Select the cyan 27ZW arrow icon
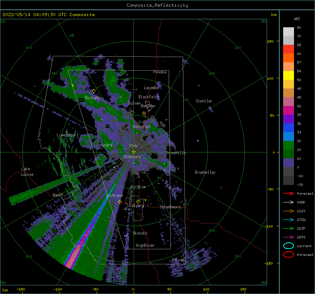315x294 pixels. 288,220
